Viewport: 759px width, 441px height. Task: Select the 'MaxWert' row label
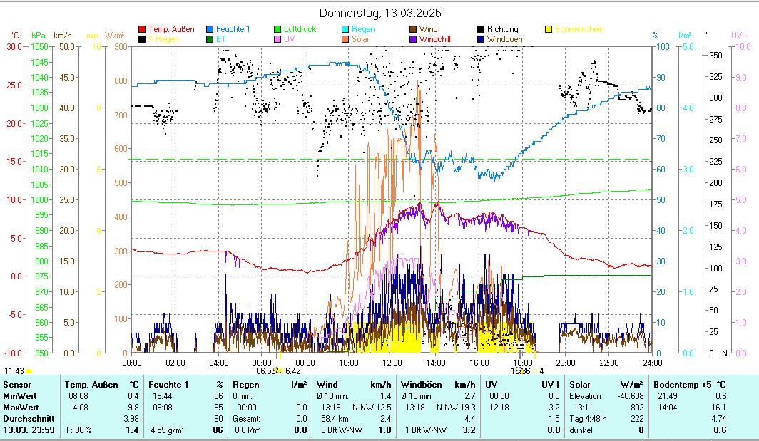pyautogui.click(x=21, y=408)
